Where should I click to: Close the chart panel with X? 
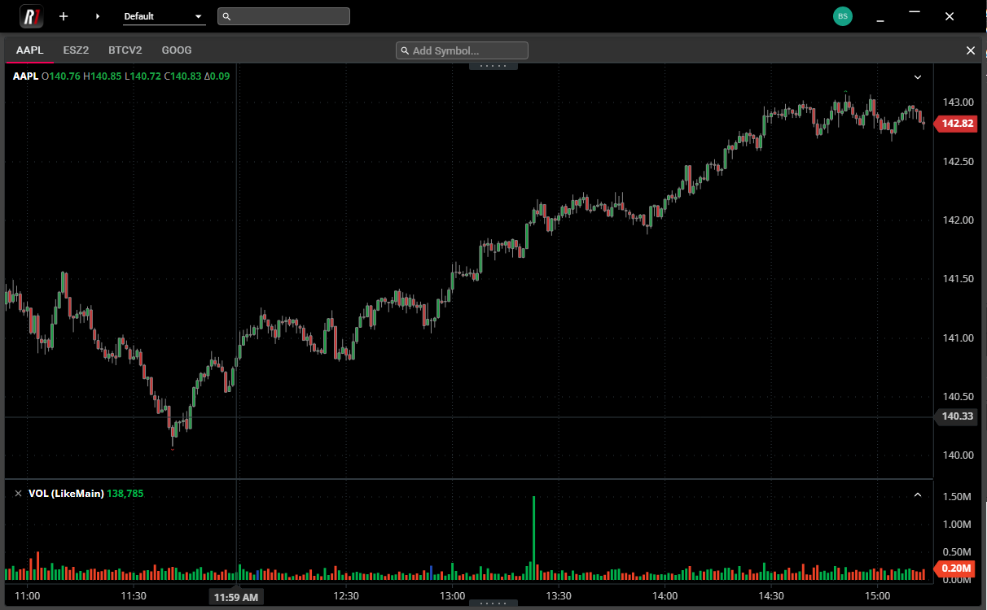[x=971, y=50]
